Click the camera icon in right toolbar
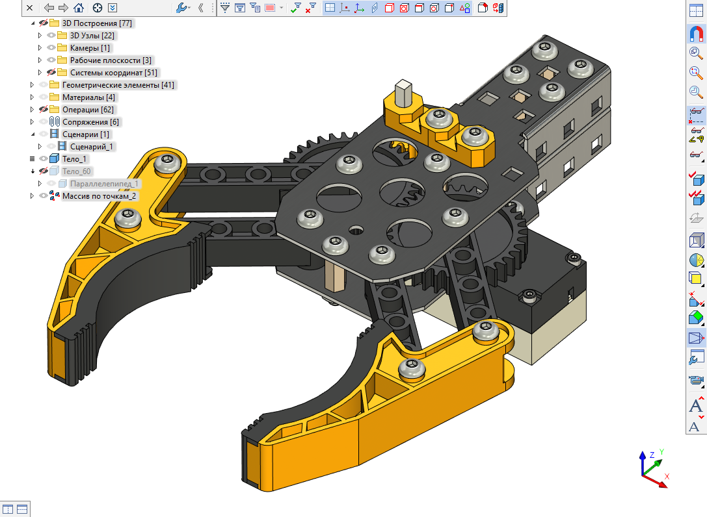 coord(695,380)
